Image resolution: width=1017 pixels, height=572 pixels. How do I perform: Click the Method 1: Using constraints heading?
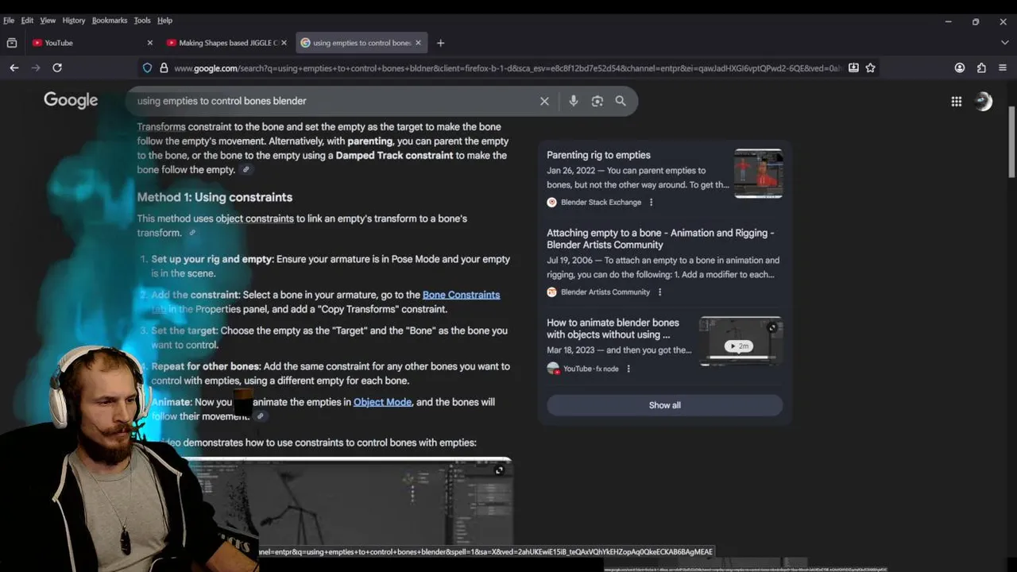click(x=215, y=197)
